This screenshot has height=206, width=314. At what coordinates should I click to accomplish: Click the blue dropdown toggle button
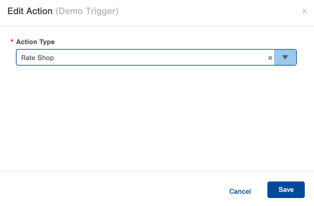pos(285,58)
